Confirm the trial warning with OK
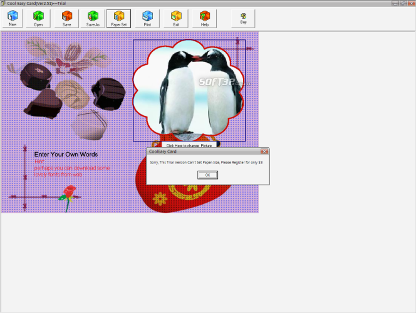The height and width of the screenshot is (313, 416). click(207, 175)
